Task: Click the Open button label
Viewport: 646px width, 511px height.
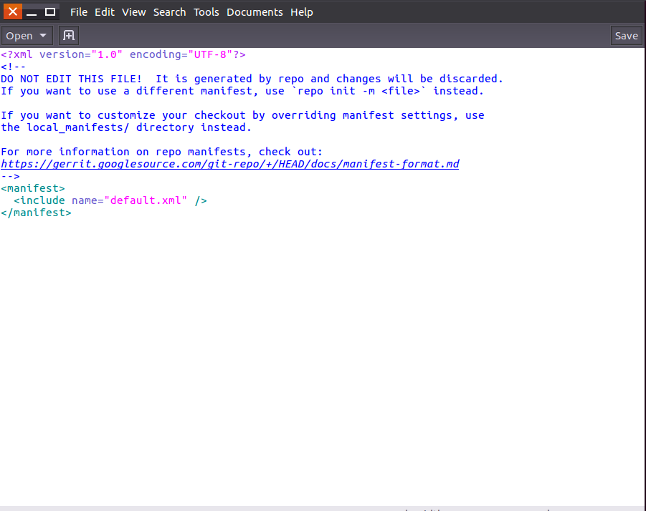Action: click(19, 36)
